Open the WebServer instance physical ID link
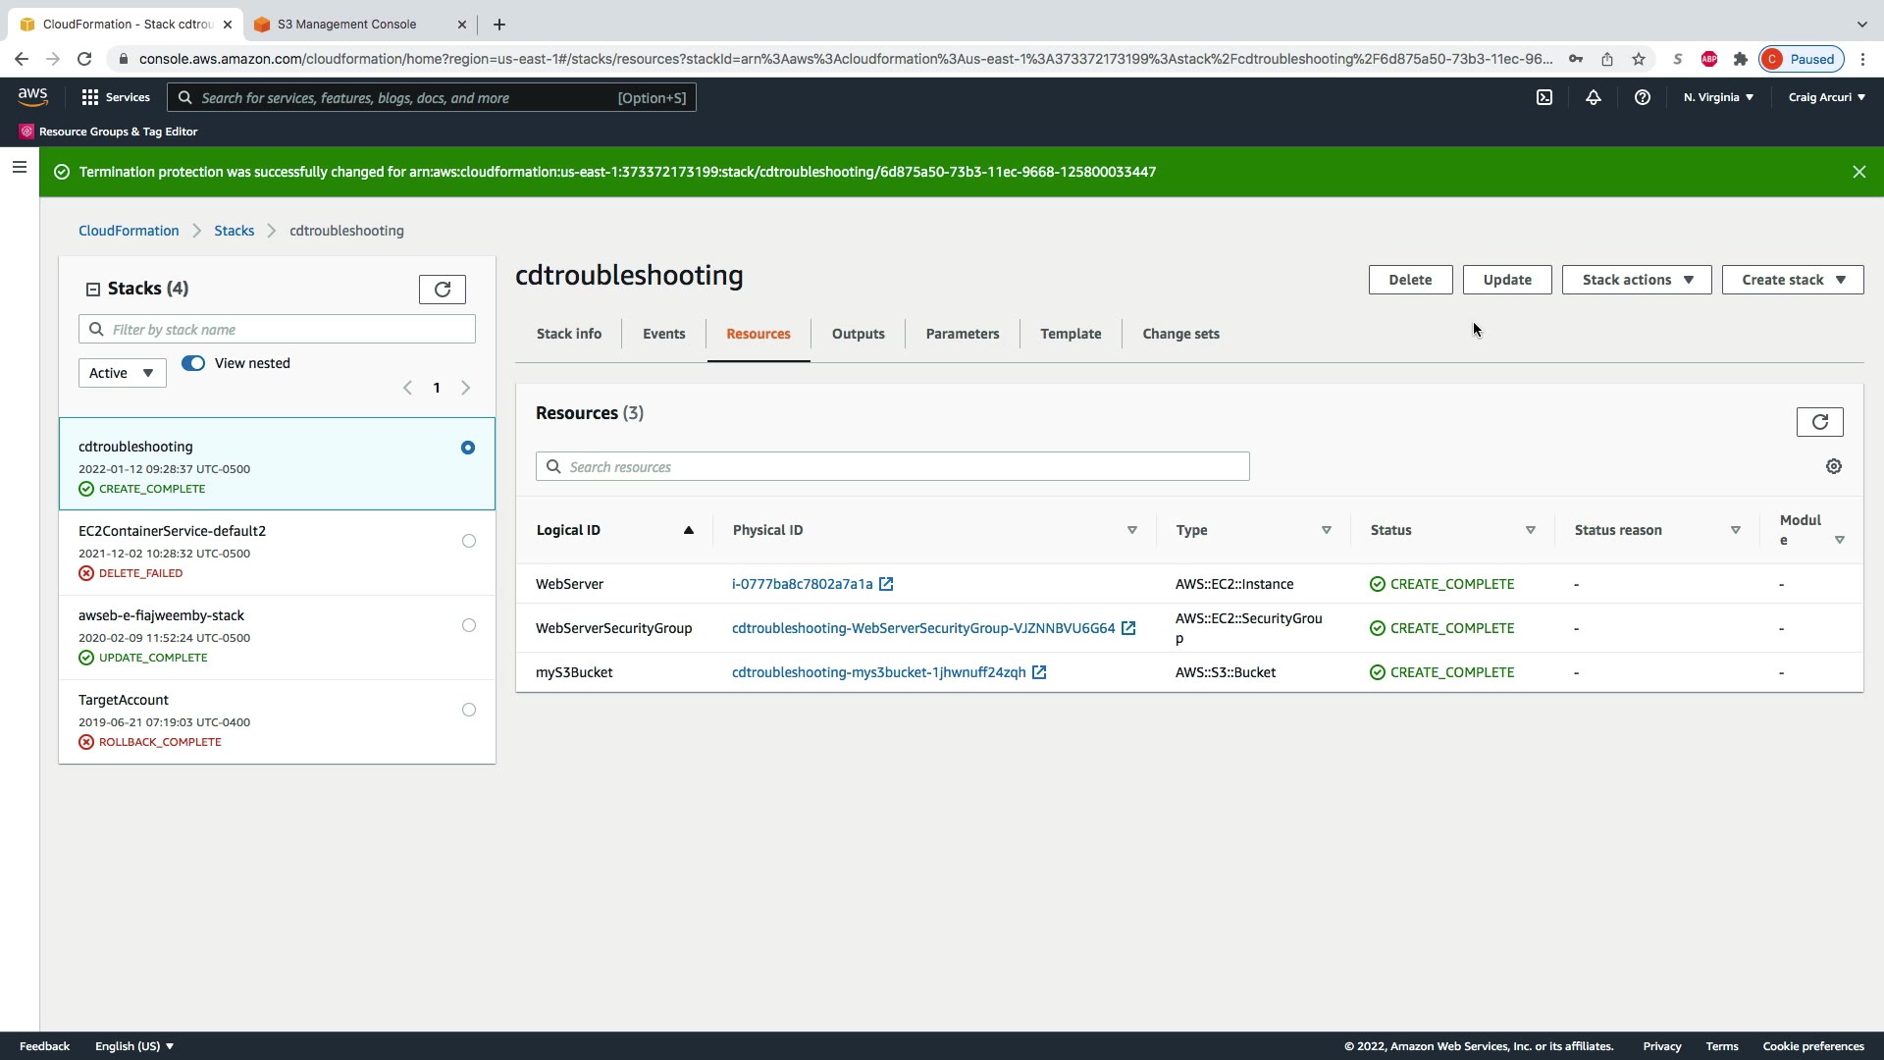This screenshot has width=1884, height=1060. [803, 584]
